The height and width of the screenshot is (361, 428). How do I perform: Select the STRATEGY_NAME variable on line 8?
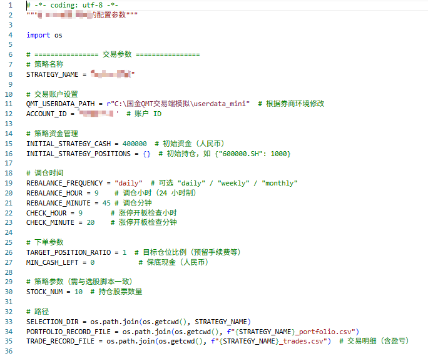pos(53,74)
